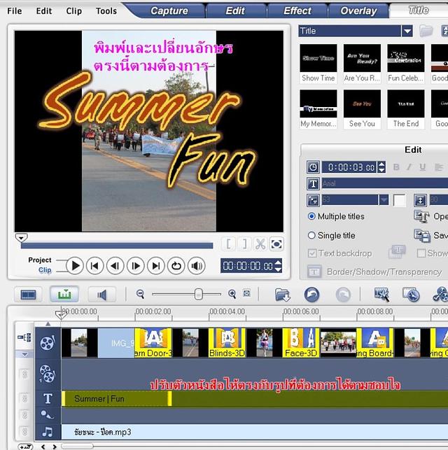Image resolution: width=448 pixels, height=450 pixels.
Task: Click Border/Shadow/Transparency button
Action: (374, 272)
